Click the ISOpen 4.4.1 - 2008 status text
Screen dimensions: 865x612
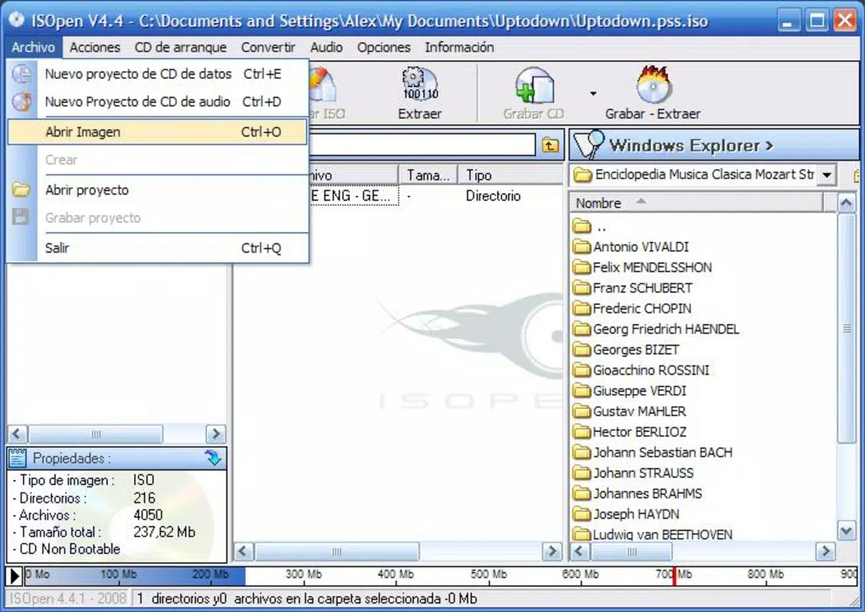[68, 599]
